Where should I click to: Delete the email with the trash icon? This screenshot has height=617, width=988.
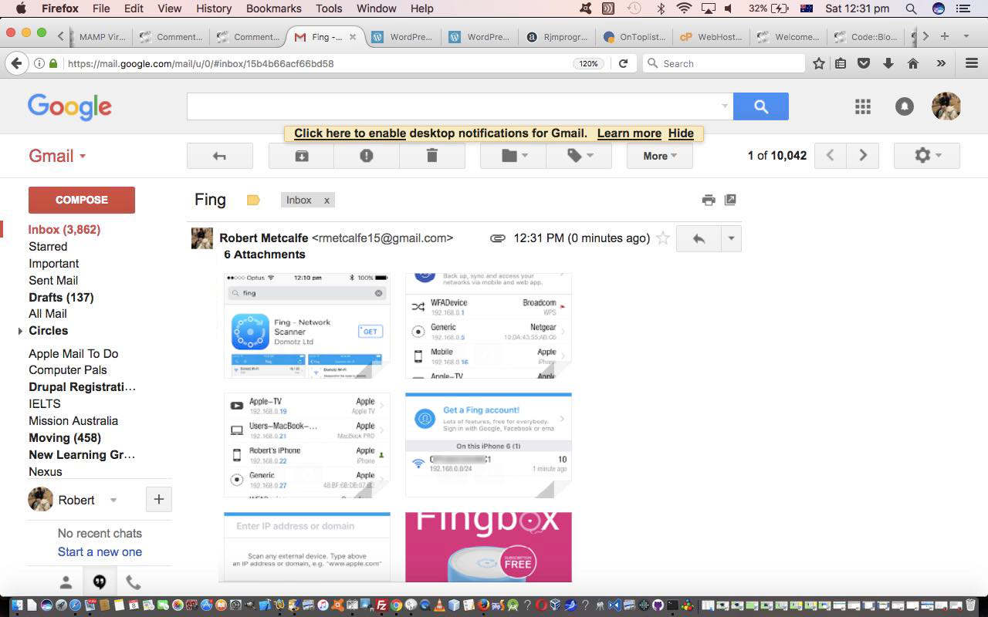[432, 156]
